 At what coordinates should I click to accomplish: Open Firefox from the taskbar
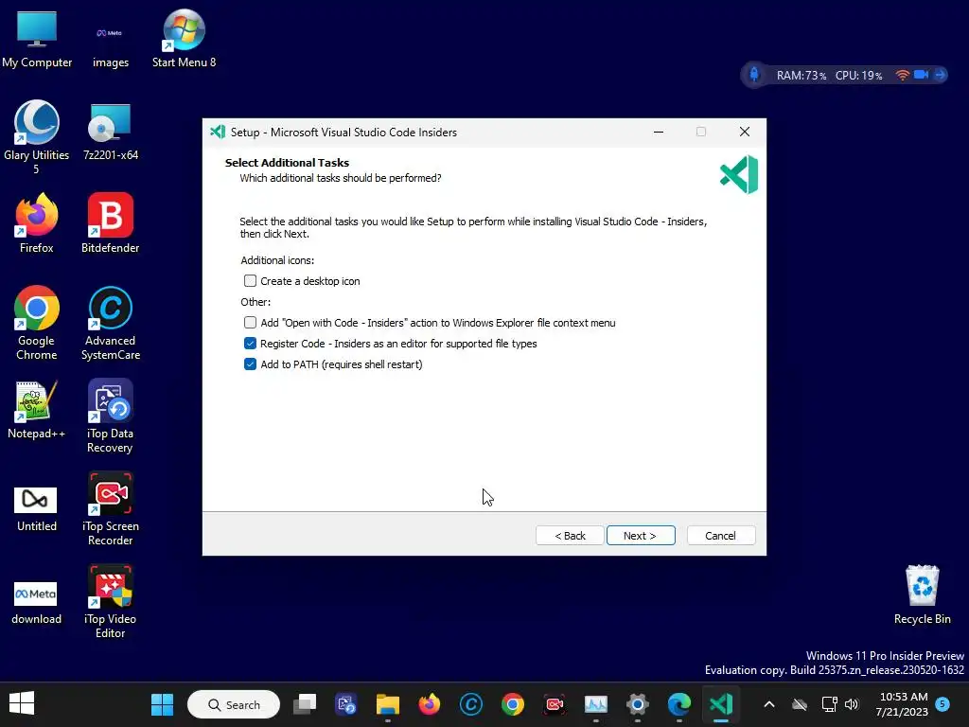point(429,704)
